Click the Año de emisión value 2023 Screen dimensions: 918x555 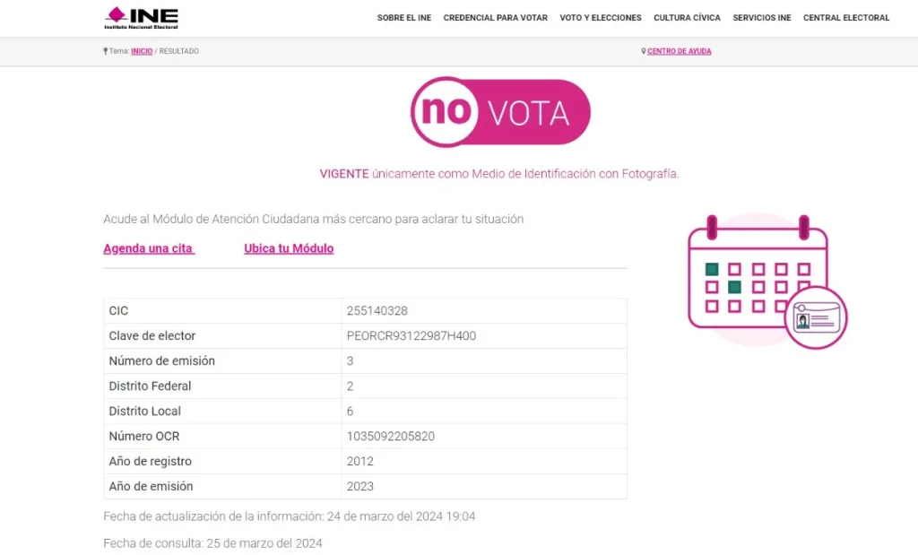(x=360, y=487)
